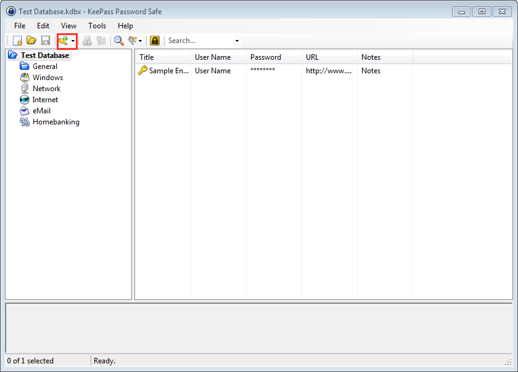Select the Internet group
This screenshot has height=372, width=518.
point(45,100)
